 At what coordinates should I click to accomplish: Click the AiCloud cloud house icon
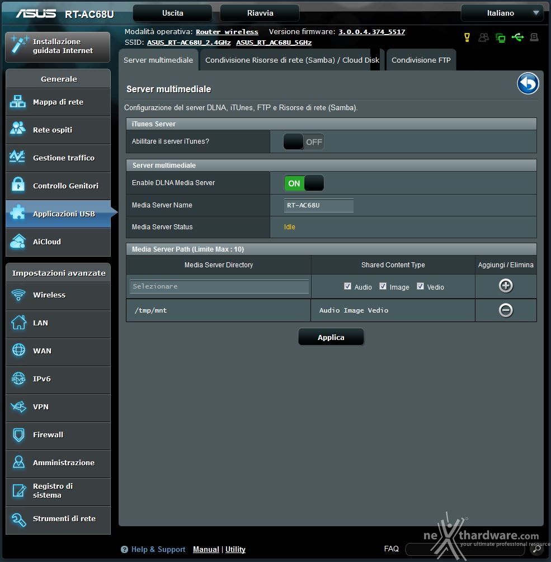(x=18, y=241)
